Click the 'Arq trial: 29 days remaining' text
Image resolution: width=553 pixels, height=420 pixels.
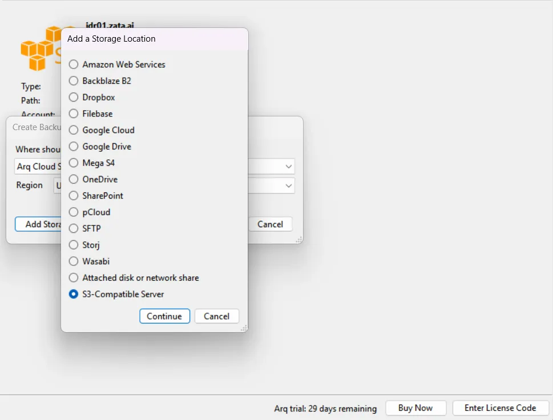pyautogui.click(x=325, y=409)
